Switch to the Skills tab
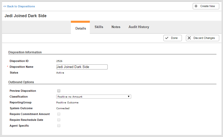This screenshot has height=137, width=223. point(99,27)
